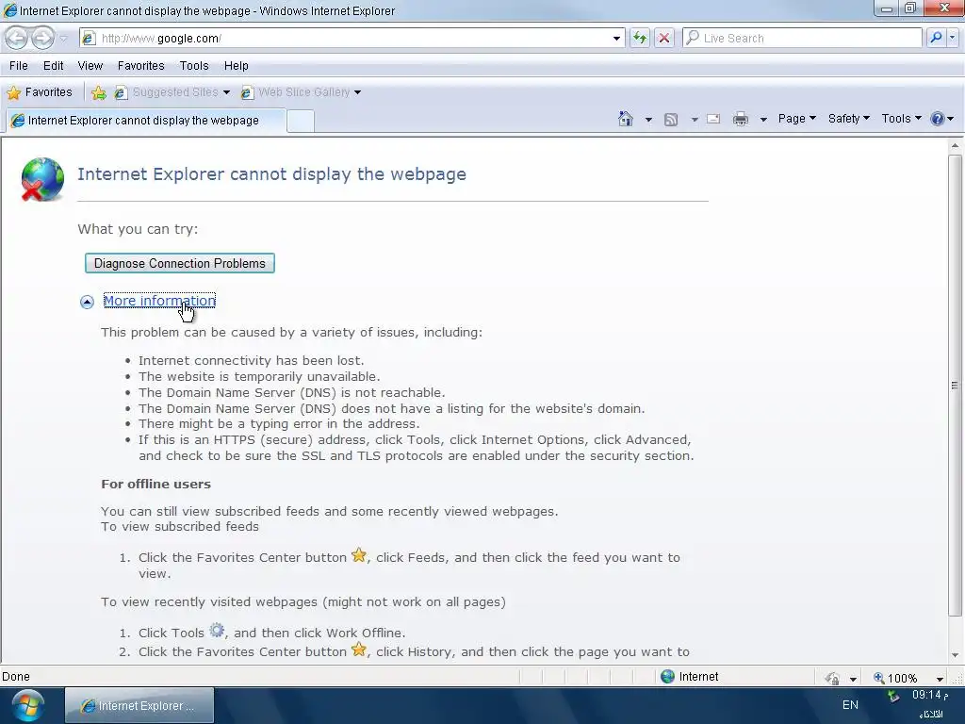
Task: Click the Internet security zone status indicator
Action: coord(689,677)
